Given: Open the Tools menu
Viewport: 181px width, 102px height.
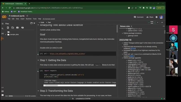Looking at the screenshot, I should pos(35,19).
